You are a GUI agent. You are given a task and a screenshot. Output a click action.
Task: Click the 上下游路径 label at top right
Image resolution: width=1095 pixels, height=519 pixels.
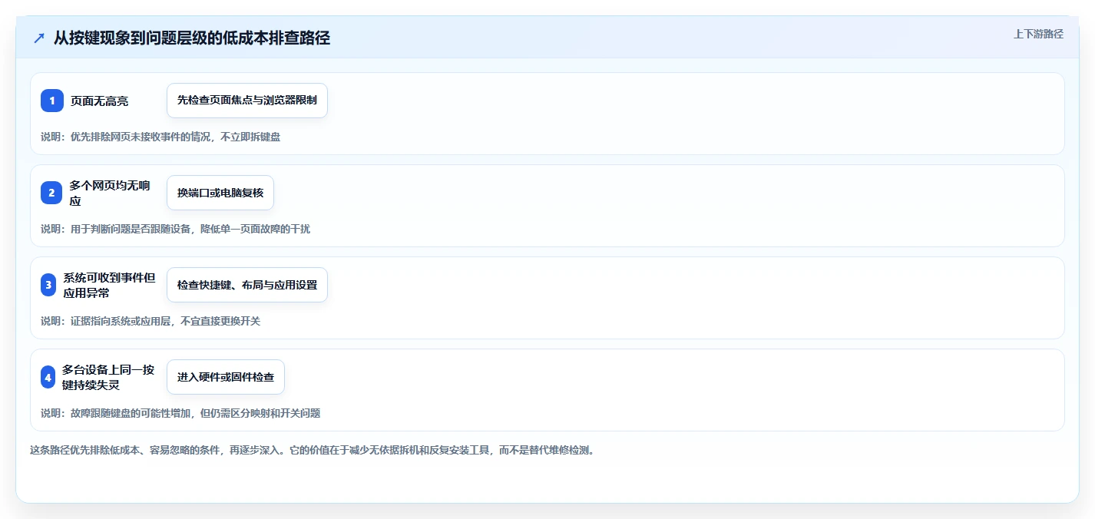click(x=1038, y=34)
